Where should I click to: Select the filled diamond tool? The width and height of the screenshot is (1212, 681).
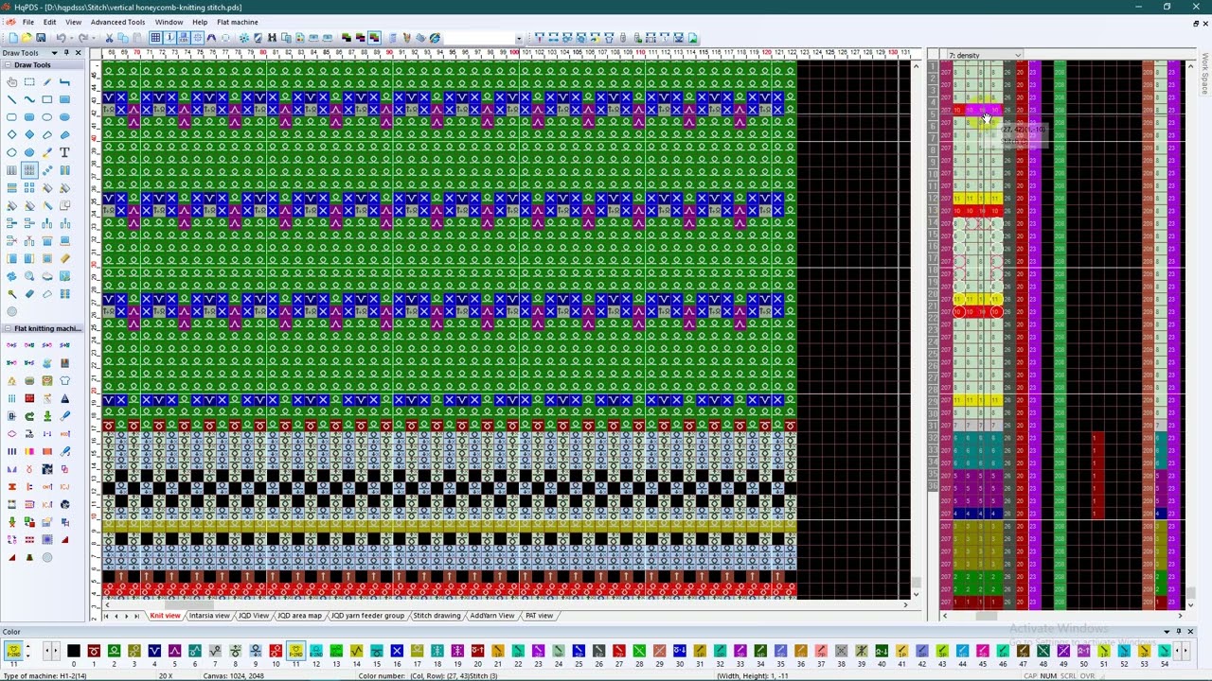point(29,135)
